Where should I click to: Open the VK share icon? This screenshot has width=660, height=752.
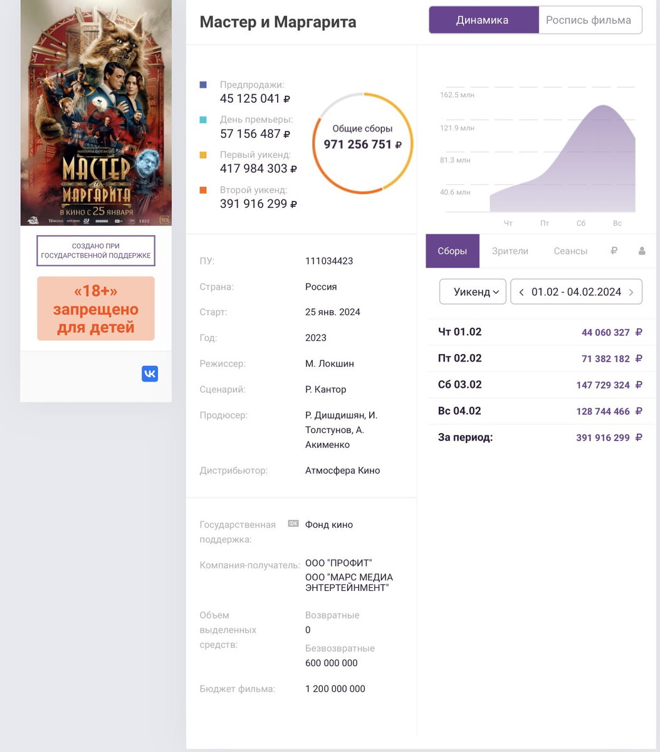[x=150, y=374]
